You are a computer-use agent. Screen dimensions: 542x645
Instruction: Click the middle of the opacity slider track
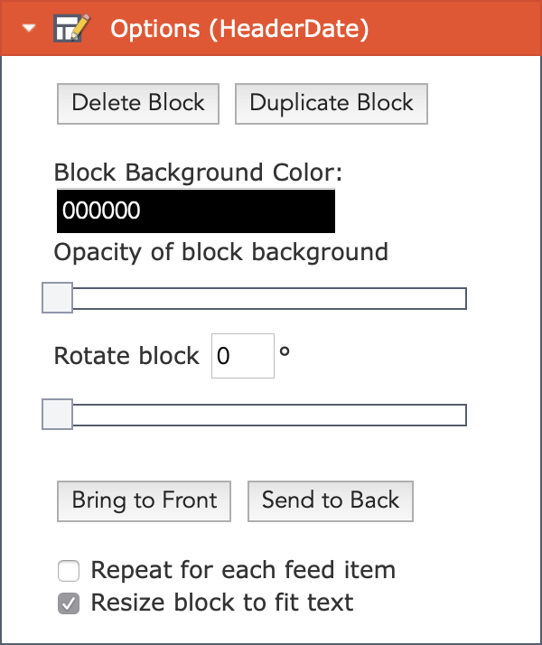(x=255, y=299)
